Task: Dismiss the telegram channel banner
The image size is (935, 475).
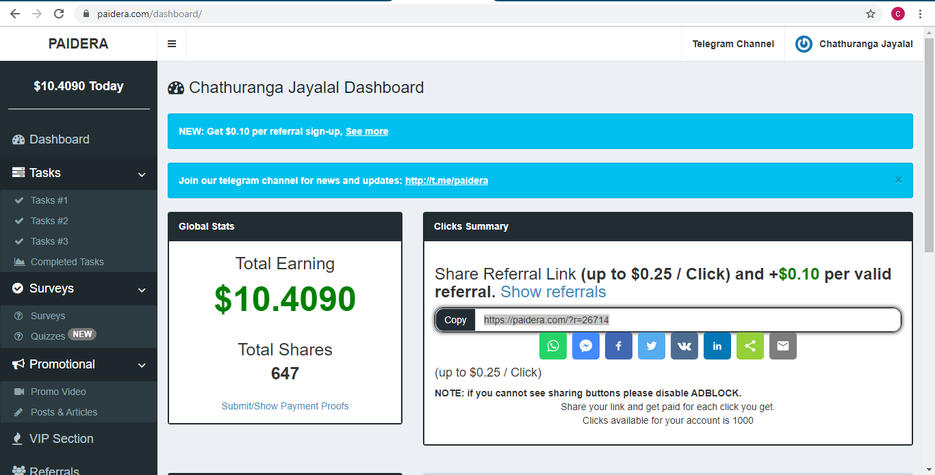Action: [x=899, y=180]
